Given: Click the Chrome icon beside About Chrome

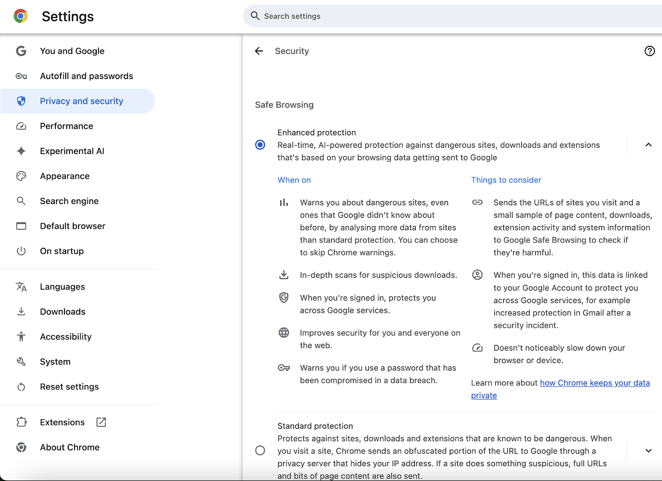Looking at the screenshot, I should click(x=21, y=447).
